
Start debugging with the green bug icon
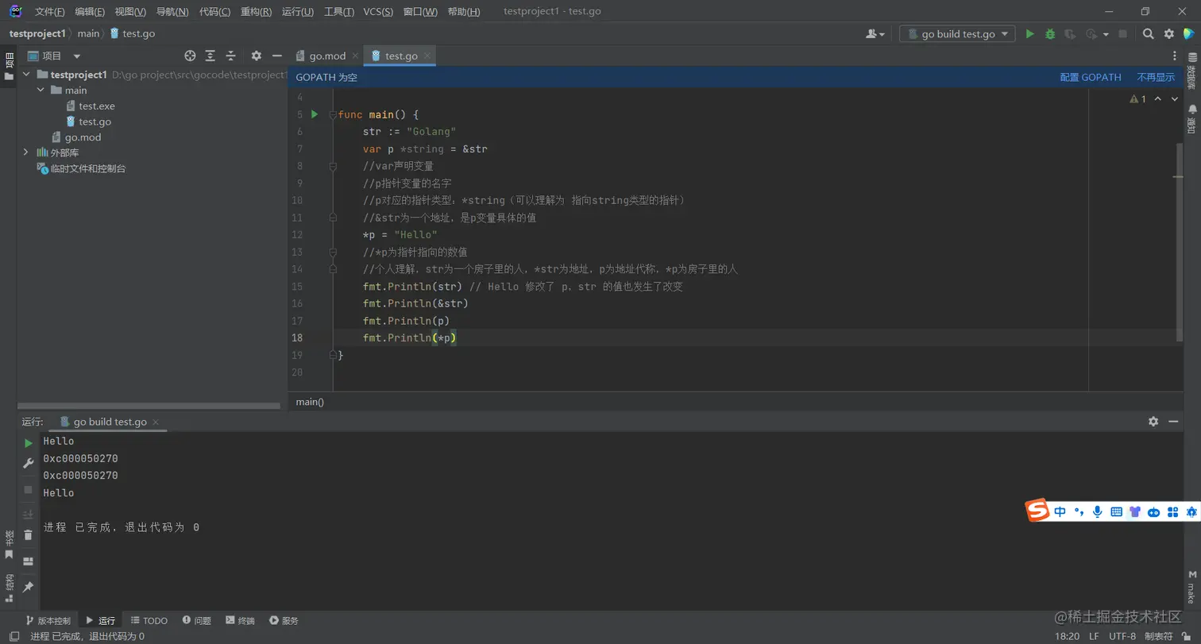pos(1050,34)
